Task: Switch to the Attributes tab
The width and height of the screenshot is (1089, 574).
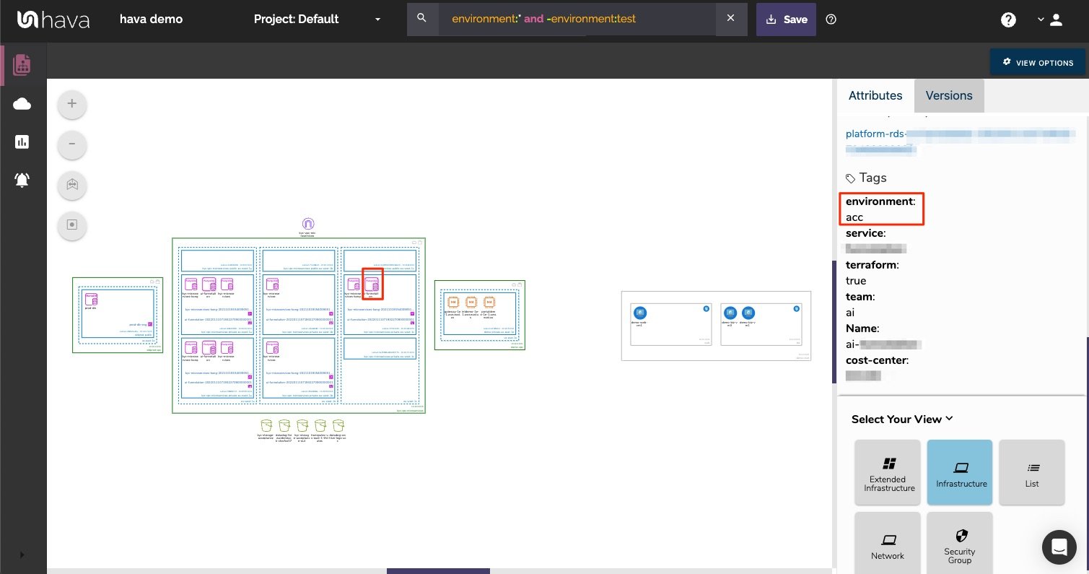Action: (875, 95)
